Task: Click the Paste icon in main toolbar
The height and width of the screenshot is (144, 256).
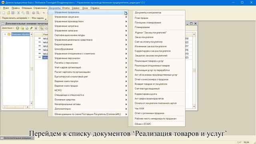Action: (x=28, y=13)
